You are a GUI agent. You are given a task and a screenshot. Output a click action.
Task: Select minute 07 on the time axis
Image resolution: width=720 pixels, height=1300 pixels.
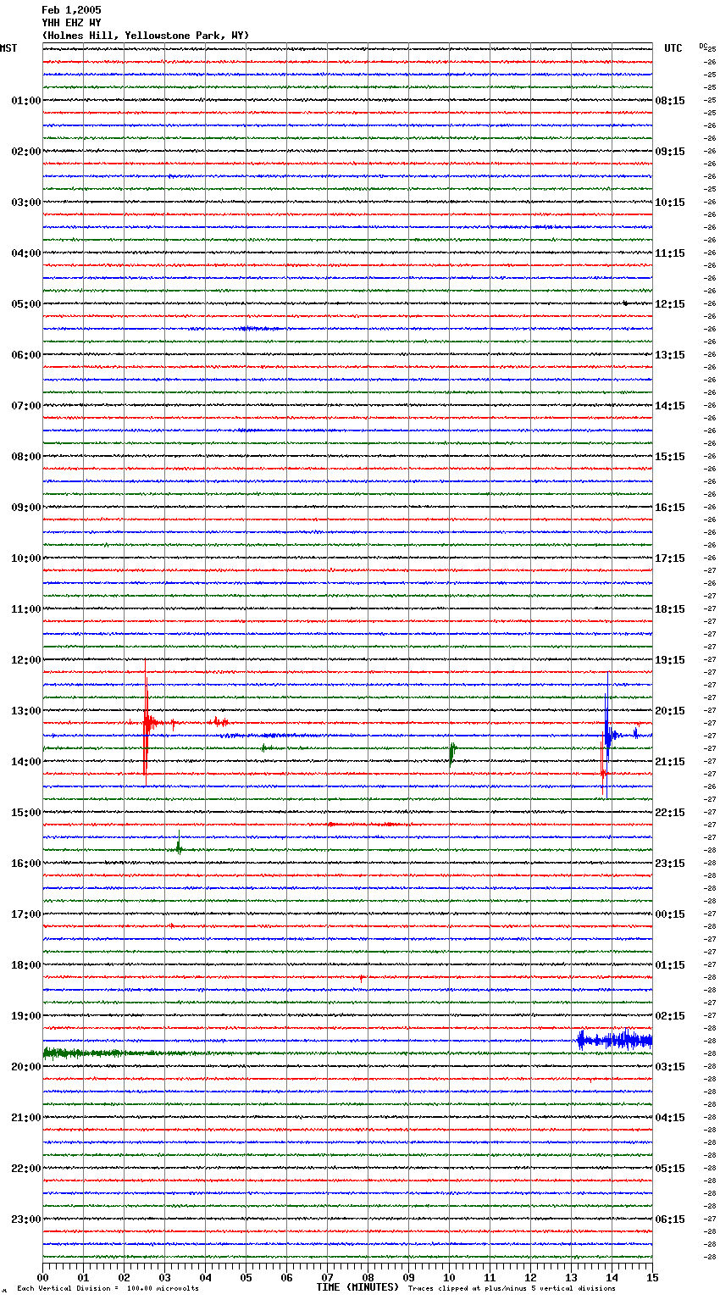tap(327, 1277)
